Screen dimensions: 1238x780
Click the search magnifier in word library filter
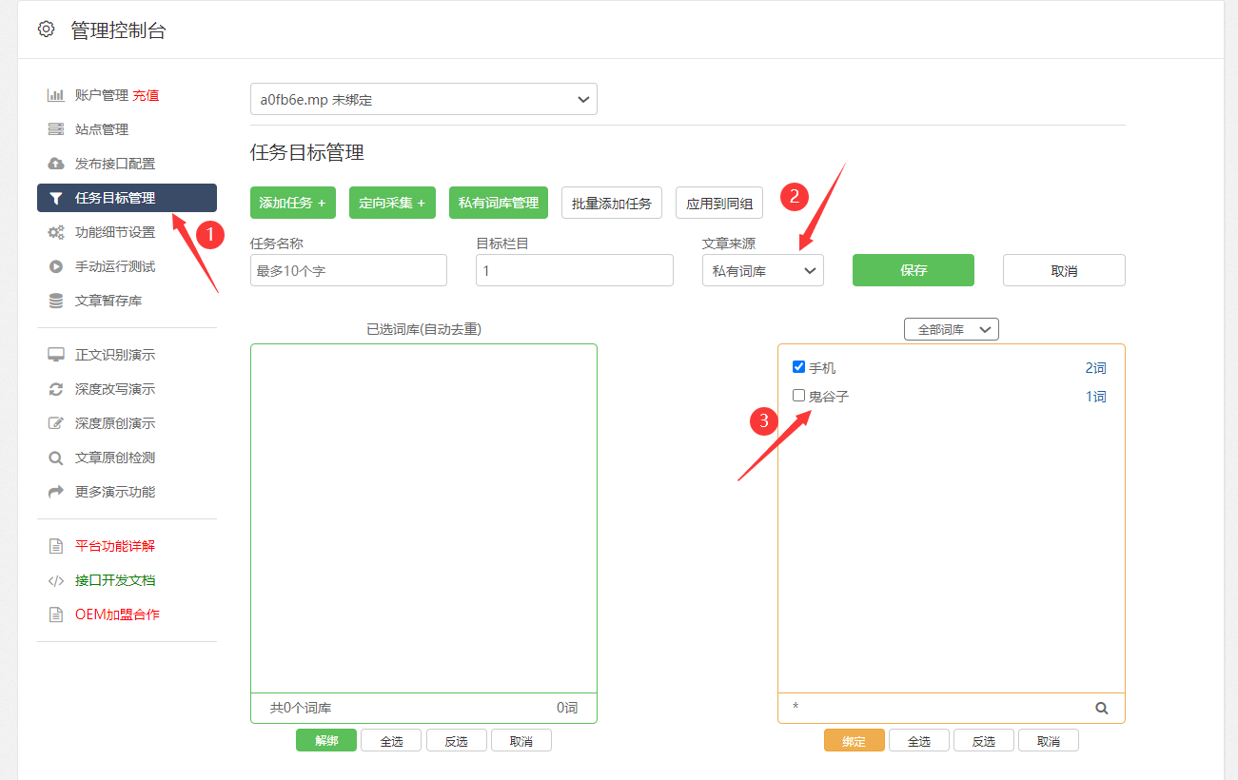(x=1102, y=708)
